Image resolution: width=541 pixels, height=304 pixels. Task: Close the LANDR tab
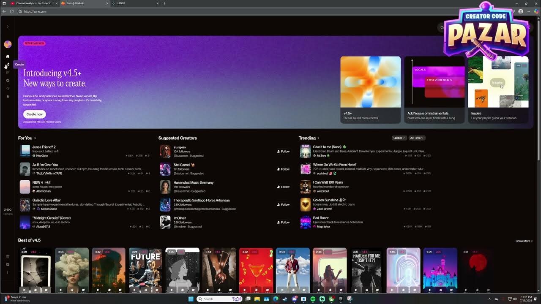158,3
